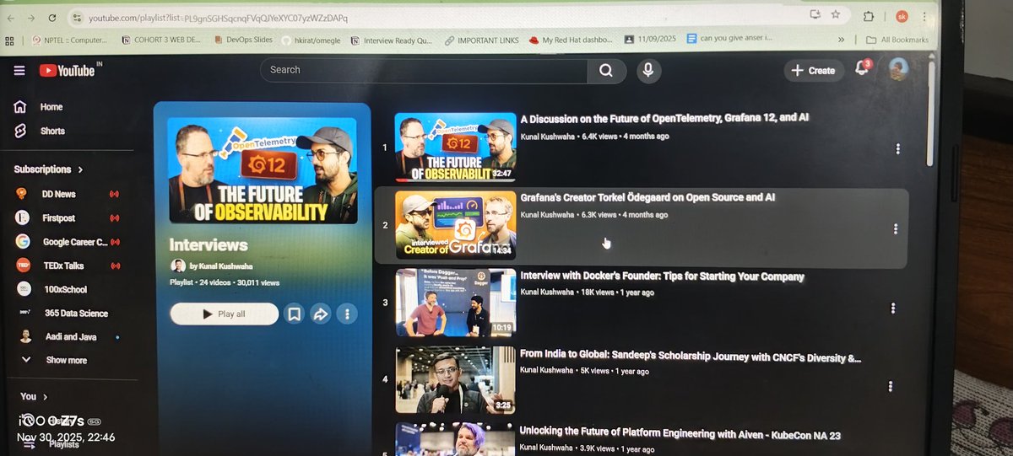1013x456 pixels.
Task: Open Shorts in the sidebar
Action: pos(51,131)
